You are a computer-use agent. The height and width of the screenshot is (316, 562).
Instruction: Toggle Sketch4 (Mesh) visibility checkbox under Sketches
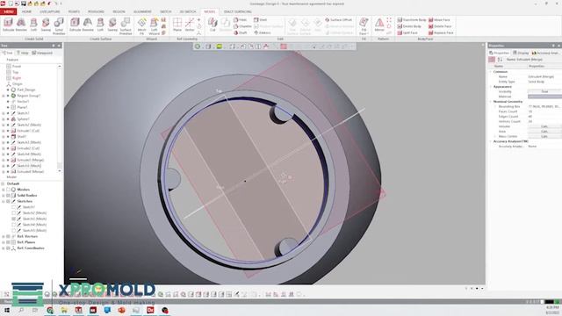pyautogui.click(x=14, y=225)
